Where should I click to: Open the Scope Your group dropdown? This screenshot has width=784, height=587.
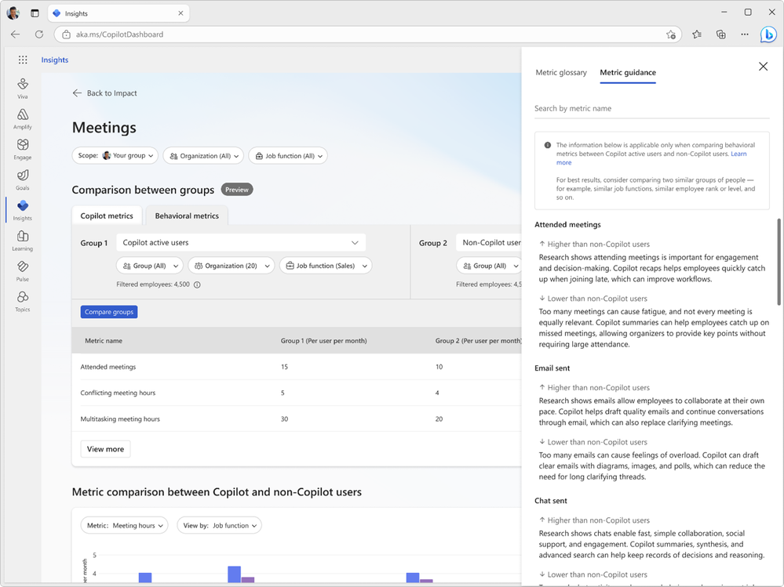[x=115, y=156]
